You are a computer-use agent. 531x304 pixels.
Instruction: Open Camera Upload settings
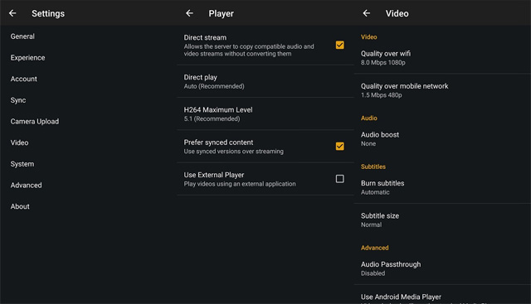[35, 122]
